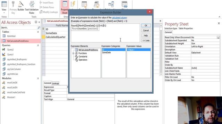
Task: Open the qryCalcColumn query
Action: [14, 69]
